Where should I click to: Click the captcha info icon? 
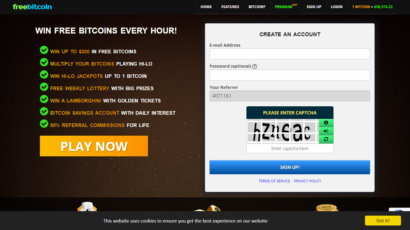click(x=326, y=123)
